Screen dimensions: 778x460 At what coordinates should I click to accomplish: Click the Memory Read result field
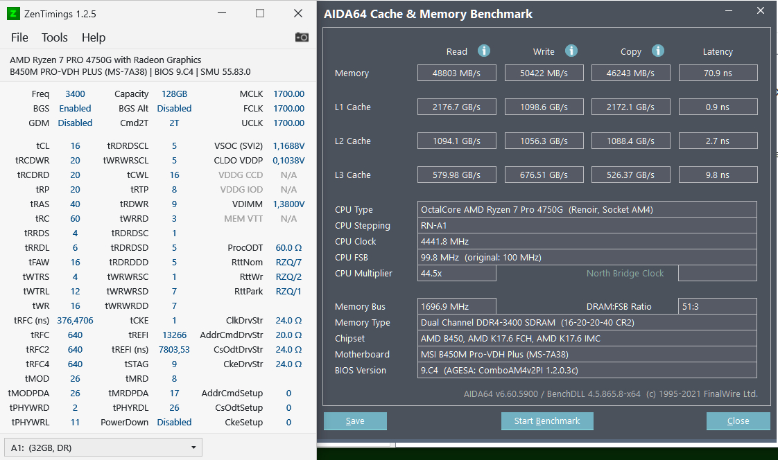(x=457, y=73)
